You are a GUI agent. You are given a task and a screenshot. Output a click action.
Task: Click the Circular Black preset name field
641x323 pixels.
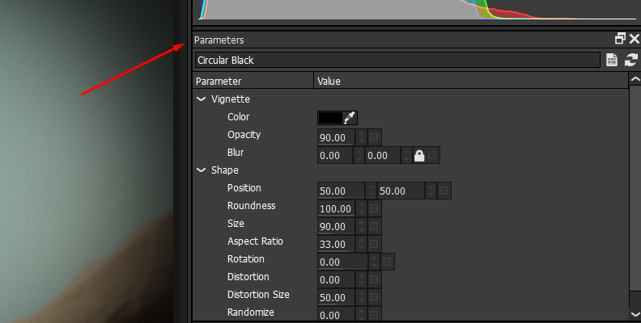pos(397,60)
